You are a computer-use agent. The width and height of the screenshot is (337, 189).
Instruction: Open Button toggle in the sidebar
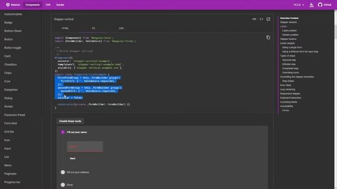click(x=13, y=48)
